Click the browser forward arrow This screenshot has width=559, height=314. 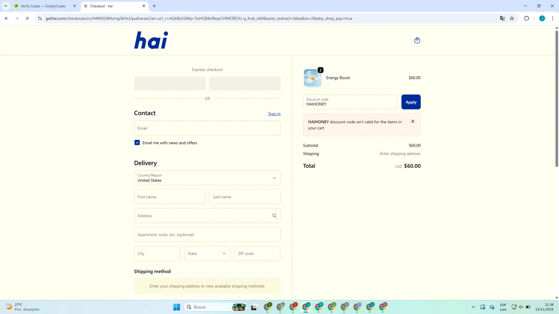coord(17,18)
